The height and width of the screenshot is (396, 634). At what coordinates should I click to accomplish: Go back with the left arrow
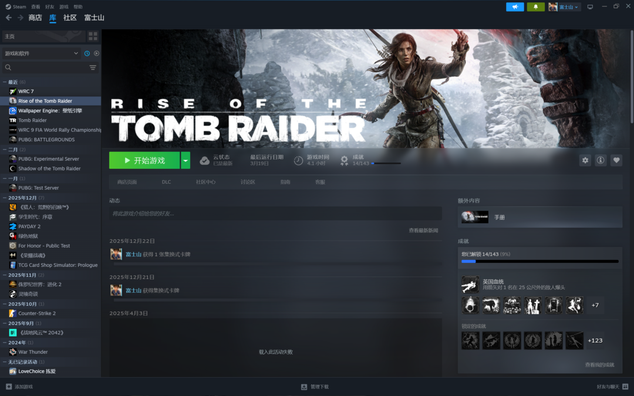[8, 18]
